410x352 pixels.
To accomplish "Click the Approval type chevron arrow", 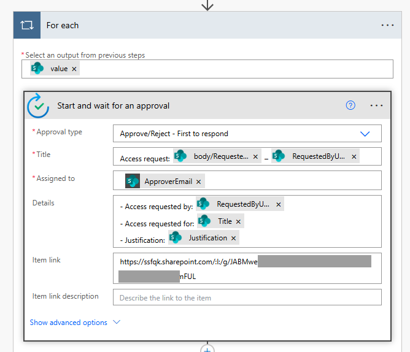I will 365,134.
